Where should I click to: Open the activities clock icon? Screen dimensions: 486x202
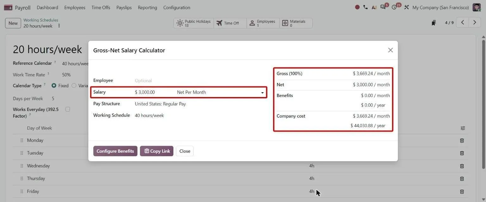pyautogui.click(x=394, y=7)
